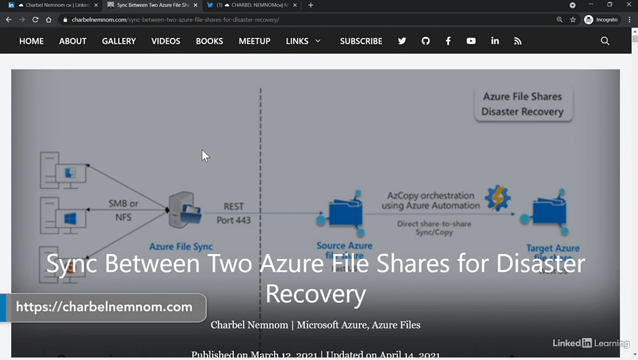Viewport: 638px width, 360px height.
Task: View site security lock information
Action: click(x=65, y=20)
